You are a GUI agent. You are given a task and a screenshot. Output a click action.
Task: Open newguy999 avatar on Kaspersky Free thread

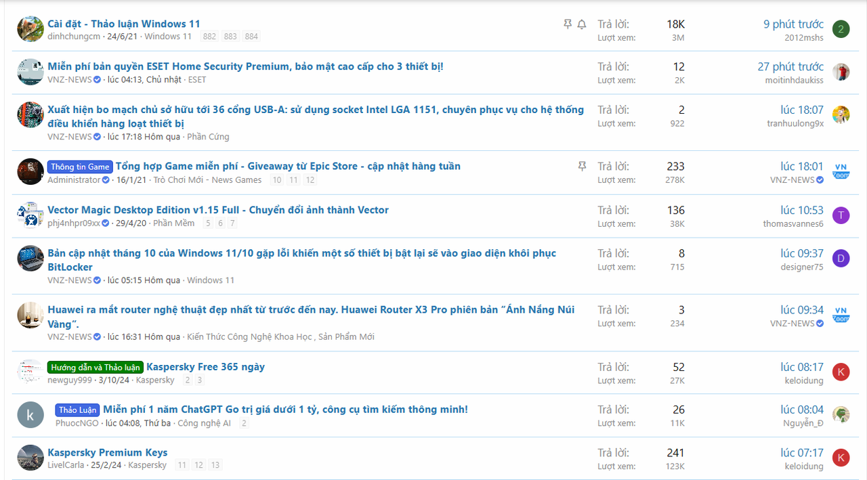click(x=30, y=372)
